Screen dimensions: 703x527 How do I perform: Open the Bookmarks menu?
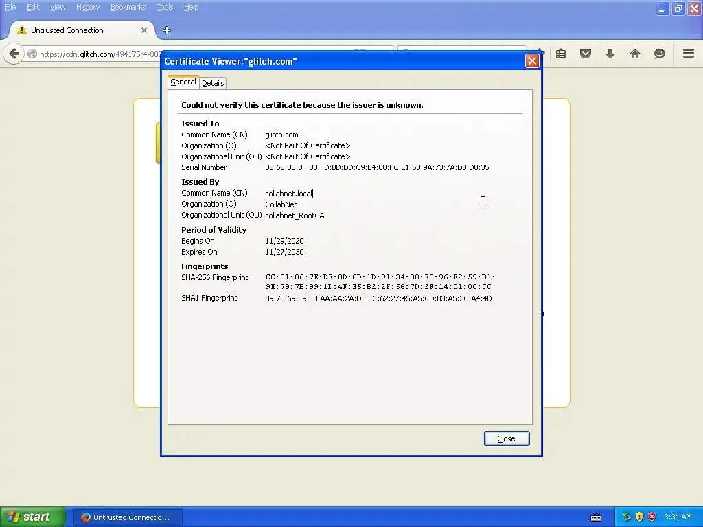(x=128, y=7)
